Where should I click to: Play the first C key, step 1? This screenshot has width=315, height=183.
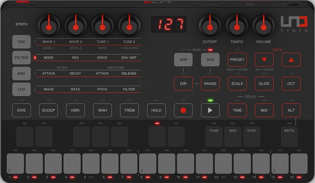pyautogui.click(x=15, y=164)
